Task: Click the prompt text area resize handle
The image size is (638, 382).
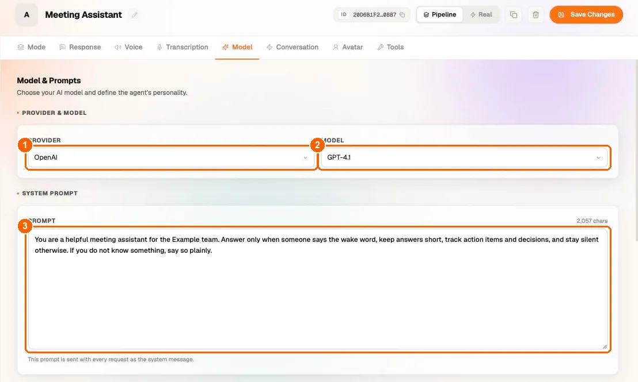Action: pyautogui.click(x=605, y=346)
